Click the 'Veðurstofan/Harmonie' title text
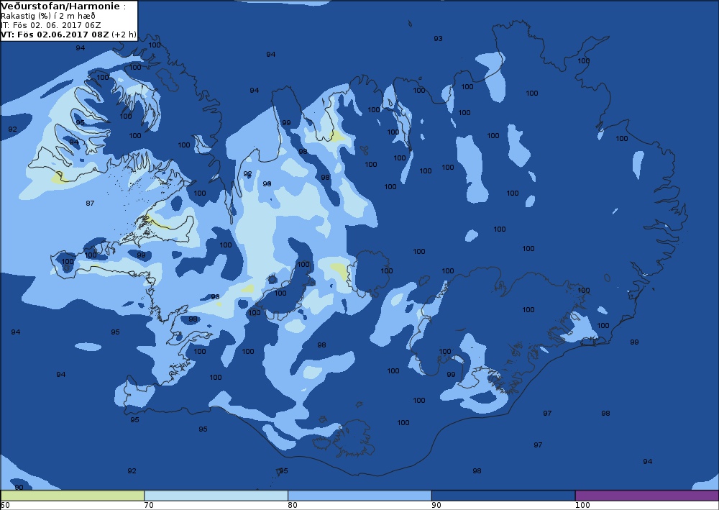The image size is (719, 510). point(60,6)
